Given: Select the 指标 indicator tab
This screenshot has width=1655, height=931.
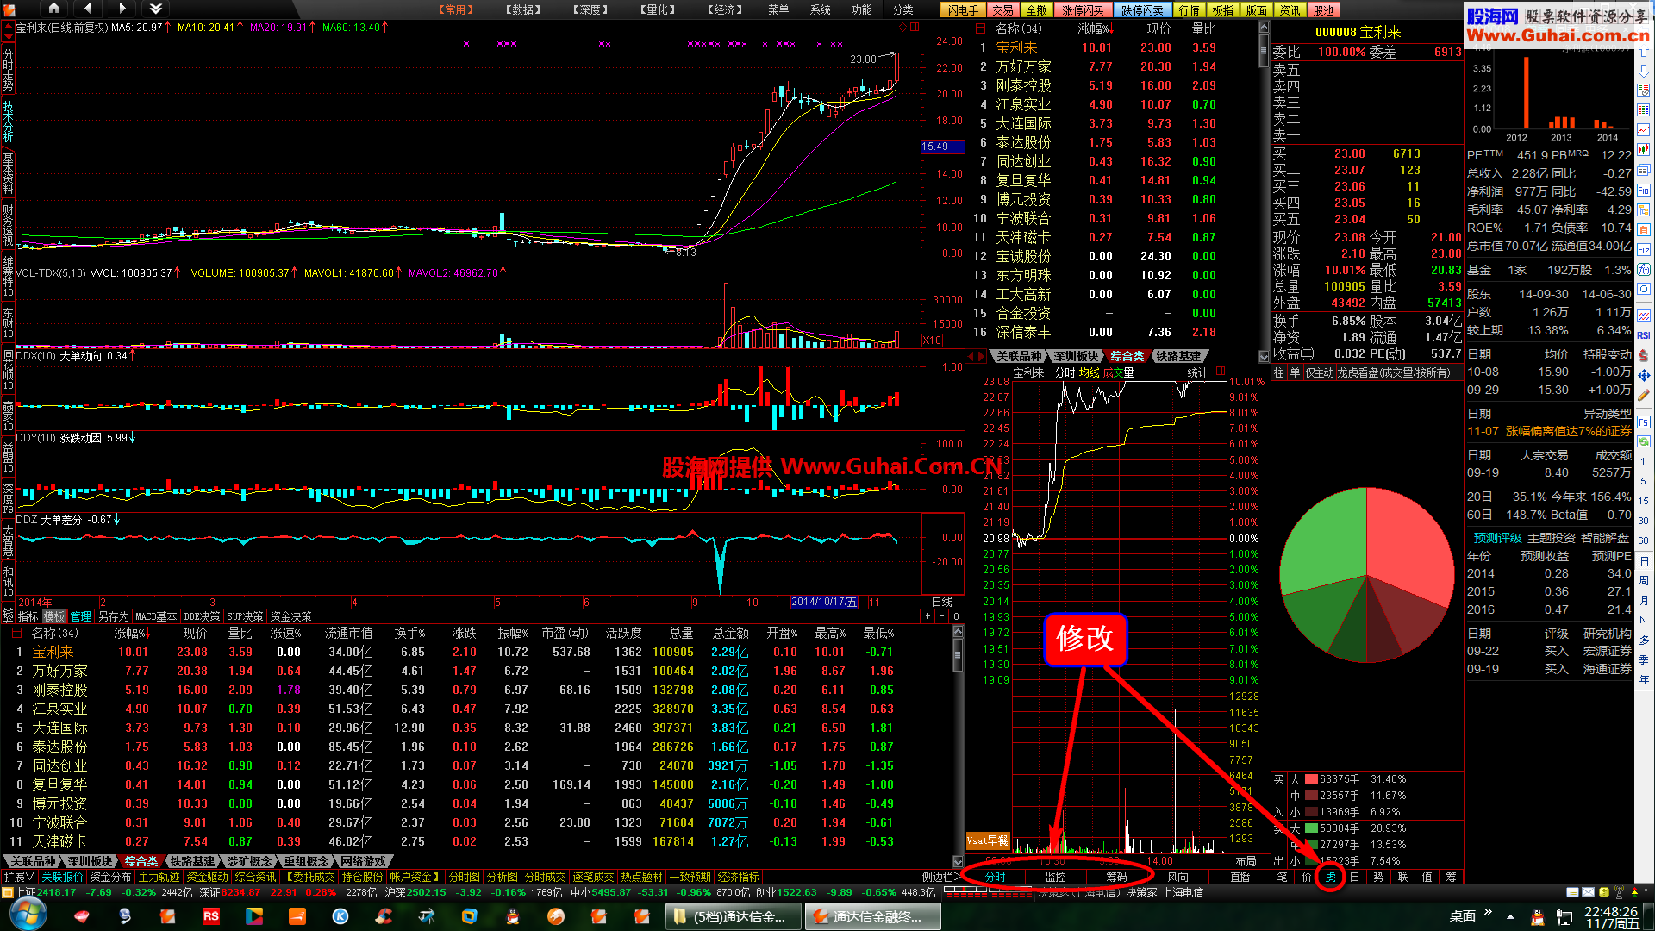Looking at the screenshot, I should pos(28,616).
